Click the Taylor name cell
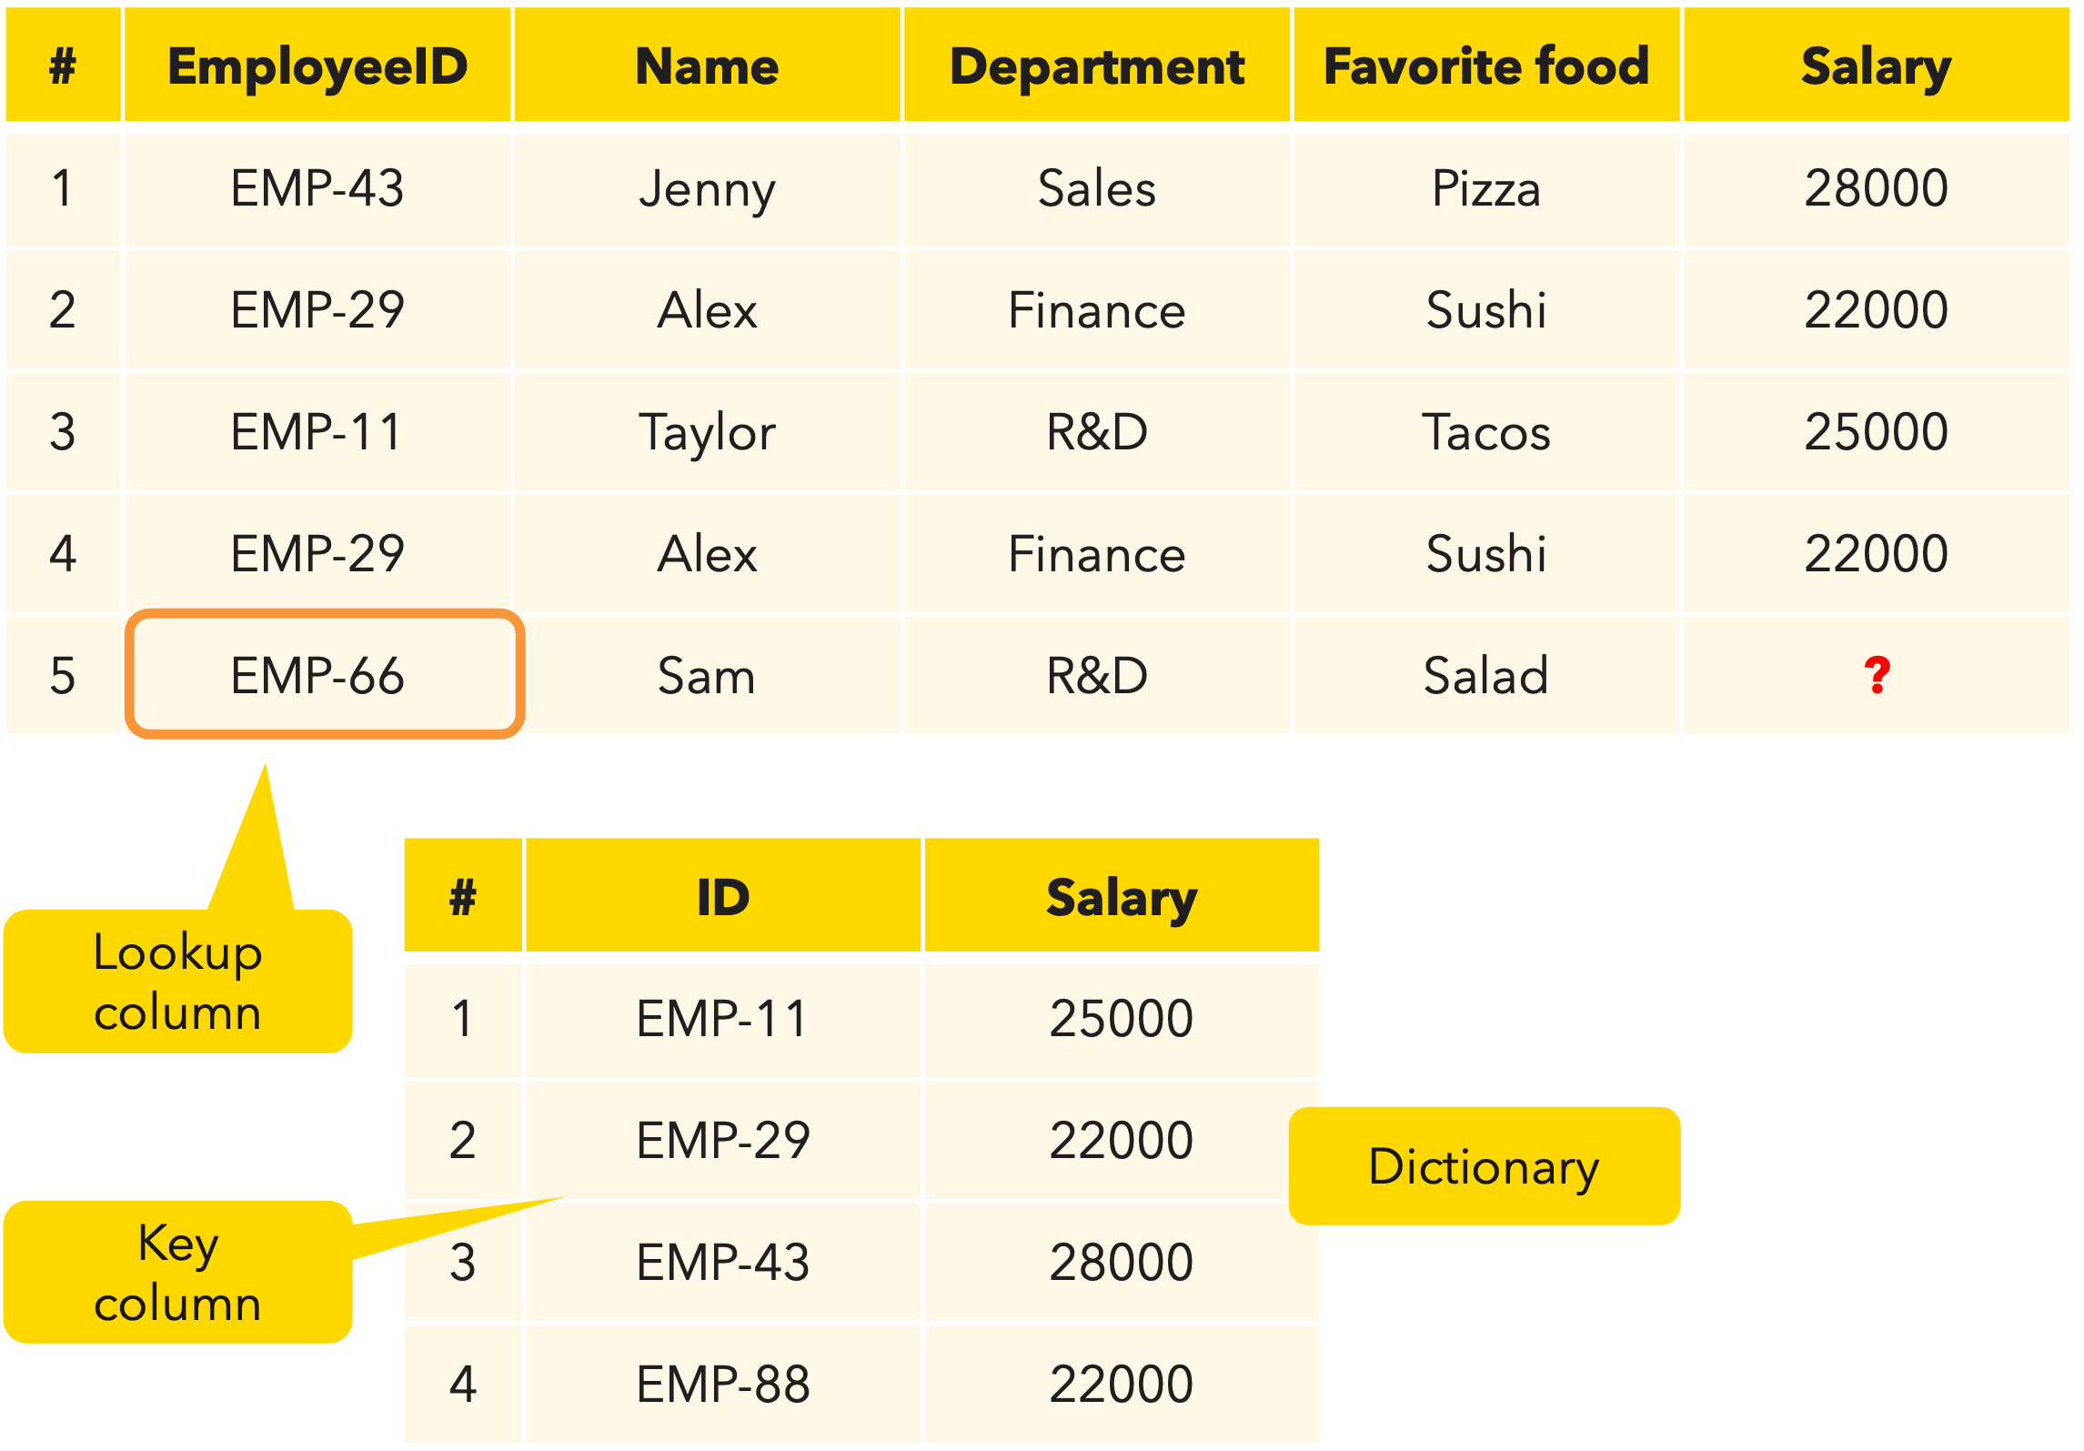The image size is (2084, 1451). click(707, 432)
